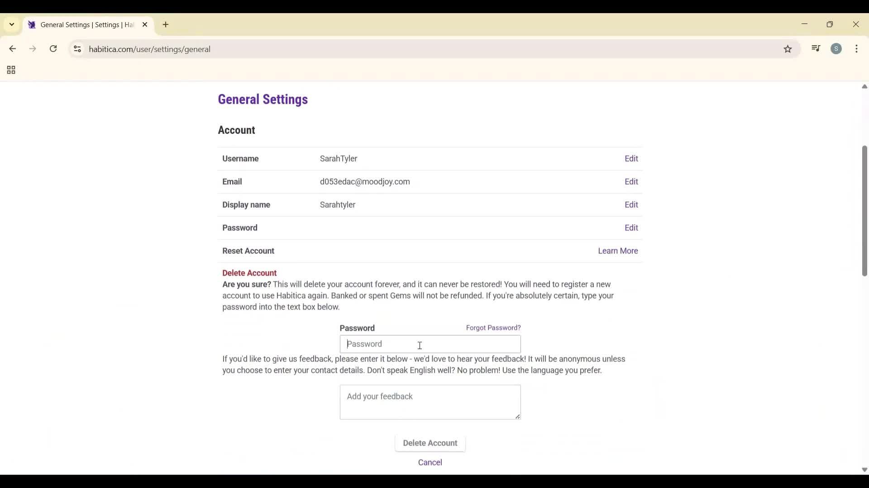869x488 pixels.
Task: Edit the Email address
Action: coord(631,182)
